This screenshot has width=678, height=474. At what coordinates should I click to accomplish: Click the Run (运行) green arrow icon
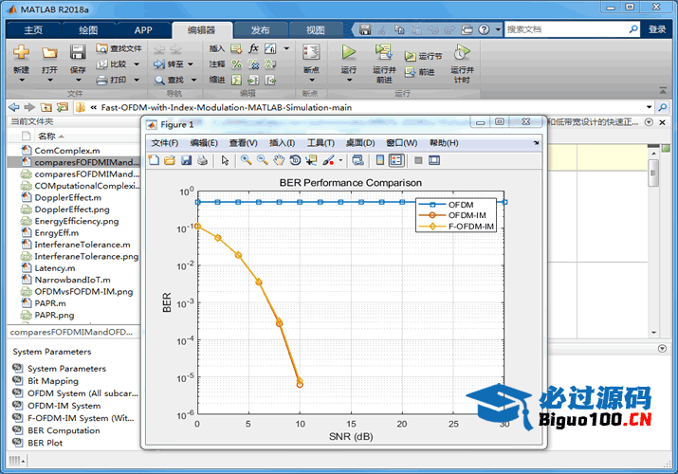pyautogui.click(x=348, y=52)
